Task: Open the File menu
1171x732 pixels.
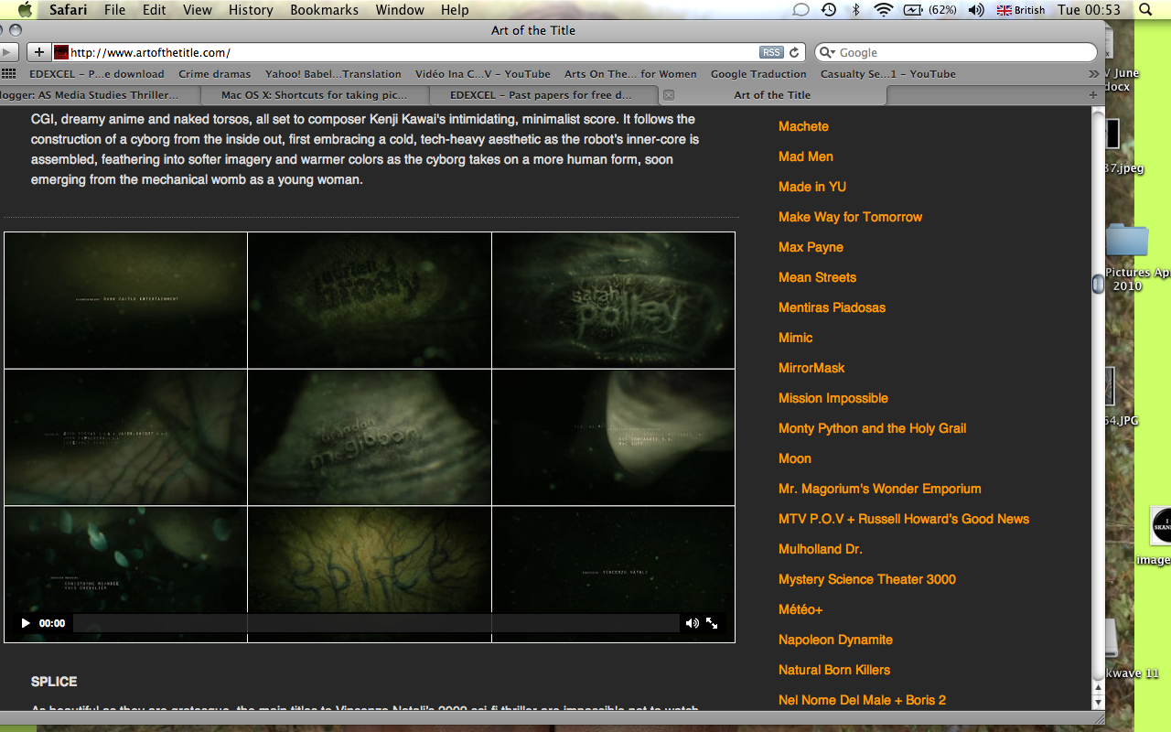Action: tap(115, 10)
